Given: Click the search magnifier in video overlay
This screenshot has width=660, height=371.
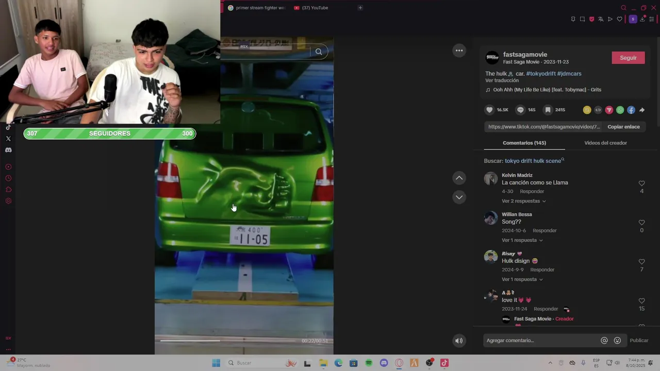Looking at the screenshot, I should click(319, 52).
